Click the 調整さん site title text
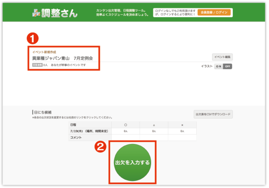 pos(59,13)
